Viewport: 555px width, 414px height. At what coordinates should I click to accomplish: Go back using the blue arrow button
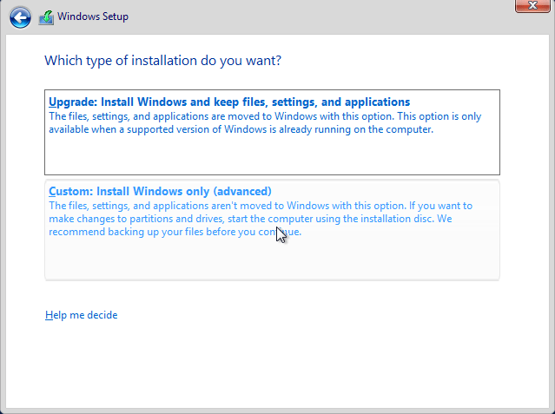(20, 17)
